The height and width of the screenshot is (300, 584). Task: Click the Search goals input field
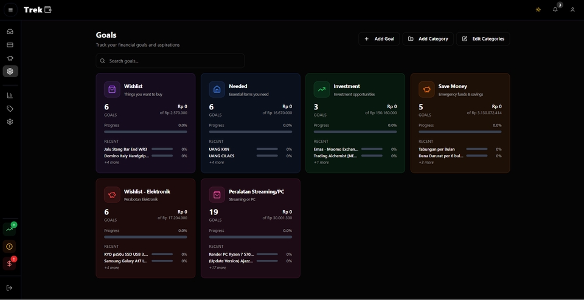(170, 61)
